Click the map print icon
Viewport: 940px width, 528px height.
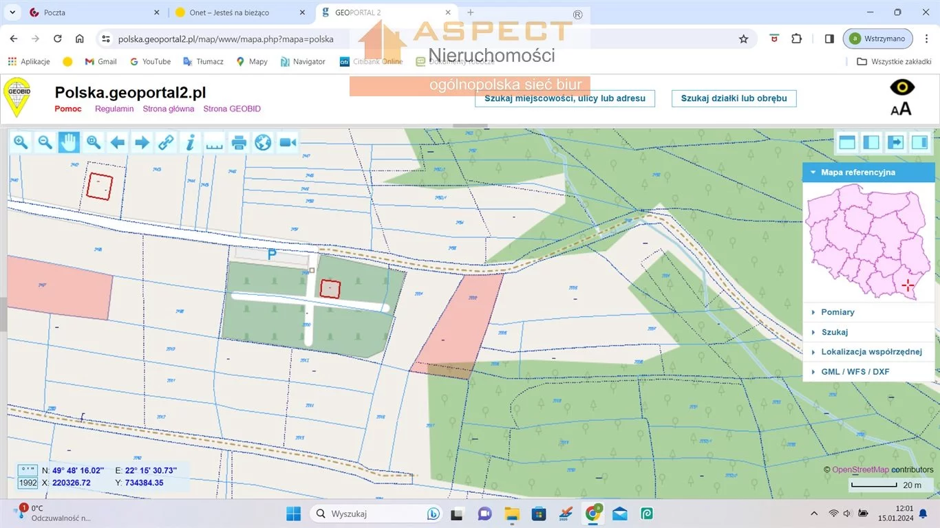[239, 142]
